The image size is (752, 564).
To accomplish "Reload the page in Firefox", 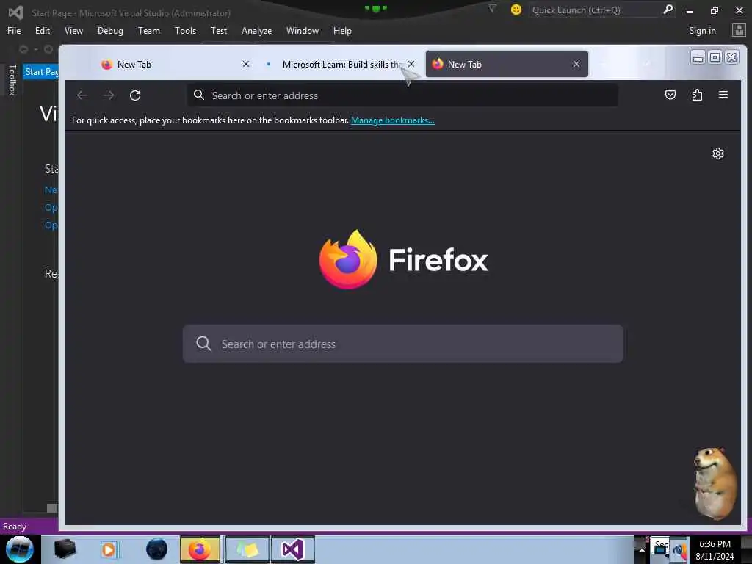I will (135, 95).
